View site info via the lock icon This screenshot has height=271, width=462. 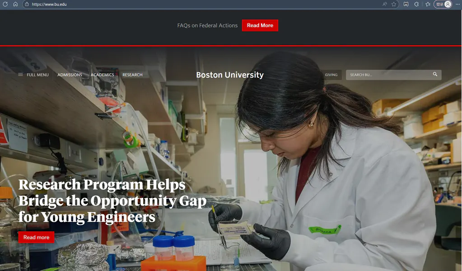(27, 4)
